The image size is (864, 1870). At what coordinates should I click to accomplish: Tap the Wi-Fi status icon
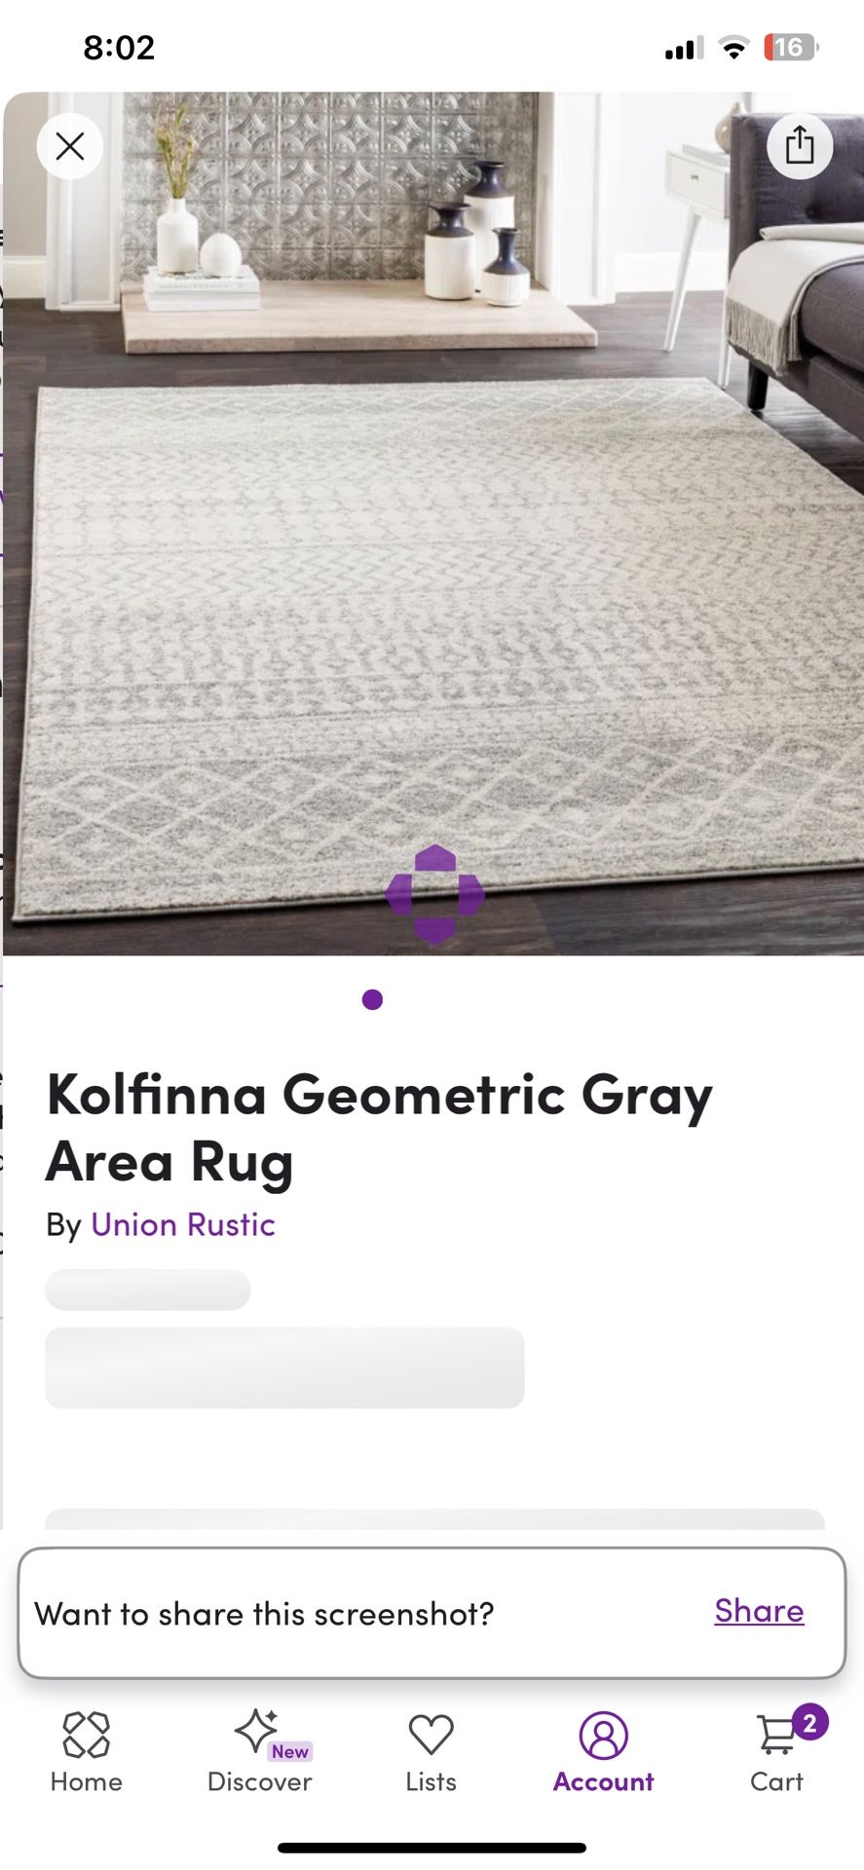[x=733, y=47]
